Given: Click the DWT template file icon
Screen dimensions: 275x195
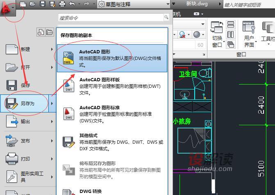Looking at the screenshot, I should (x=68, y=86).
